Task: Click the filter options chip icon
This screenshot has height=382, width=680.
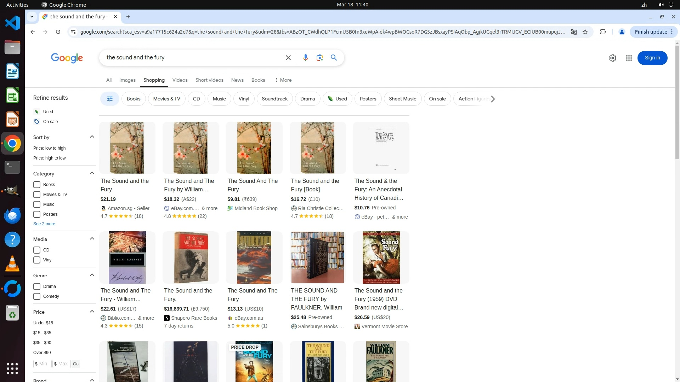Action: coord(109,99)
